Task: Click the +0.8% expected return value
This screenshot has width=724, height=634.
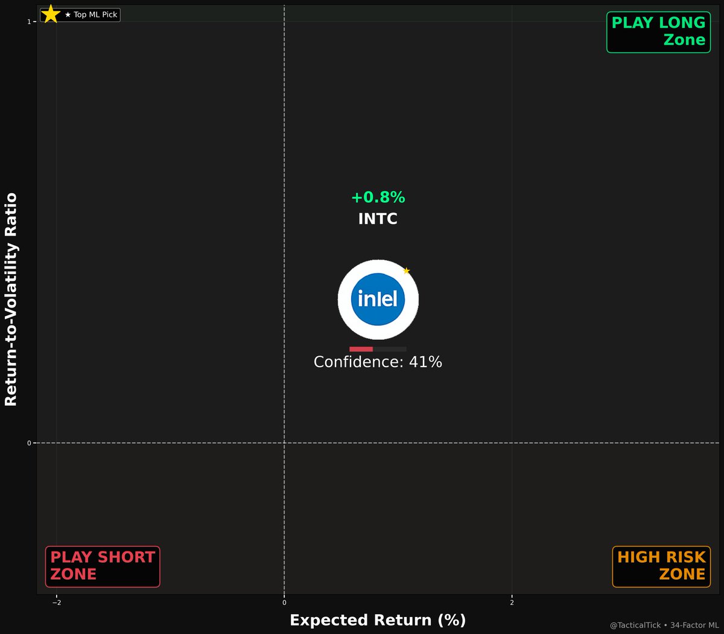Action: coord(378,197)
